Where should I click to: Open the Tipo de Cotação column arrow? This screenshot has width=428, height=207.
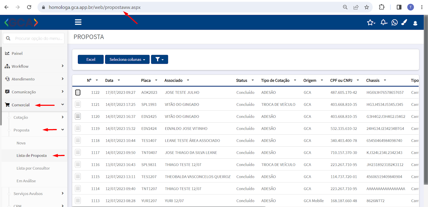(x=295, y=80)
